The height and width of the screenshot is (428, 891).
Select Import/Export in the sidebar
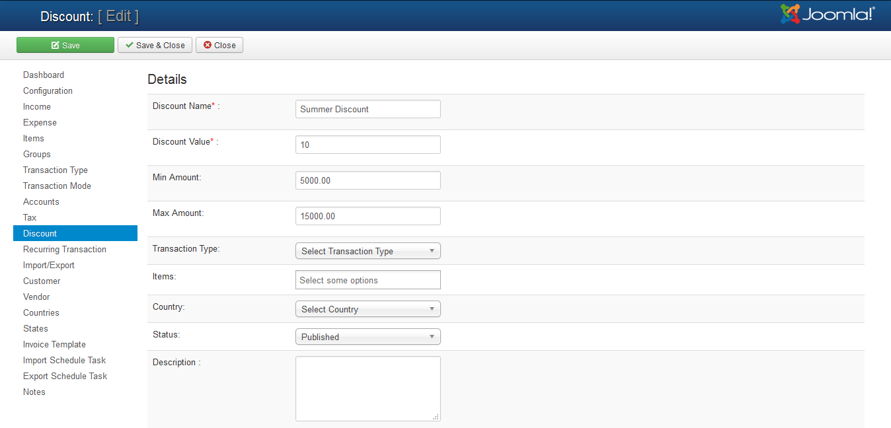coord(49,266)
